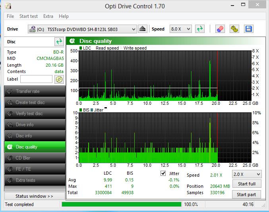Open the Verify test disc panel
Screen dimensions: 269x212
coord(35,114)
